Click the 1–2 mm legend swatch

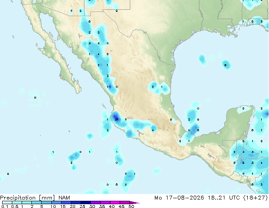pyautogui.click(x=27, y=202)
